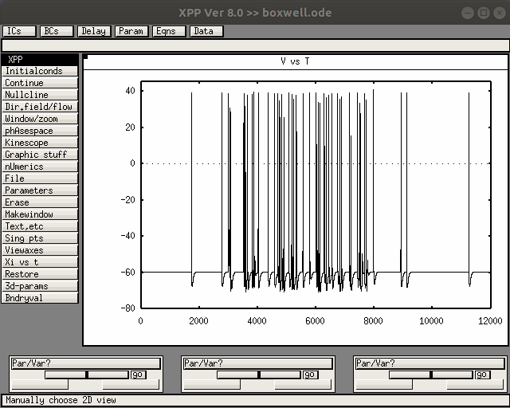This screenshot has width=510, height=408.
Task: Open the nUmerics menu
Action: (x=40, y=167)
